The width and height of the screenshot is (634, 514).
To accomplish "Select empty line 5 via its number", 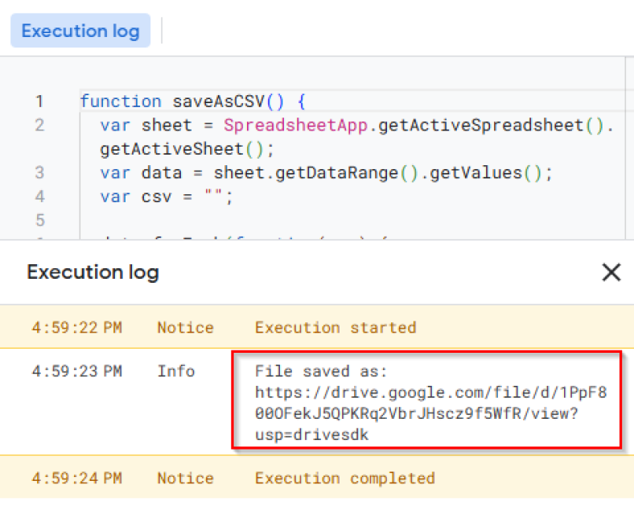I will (x=39, y=220).
